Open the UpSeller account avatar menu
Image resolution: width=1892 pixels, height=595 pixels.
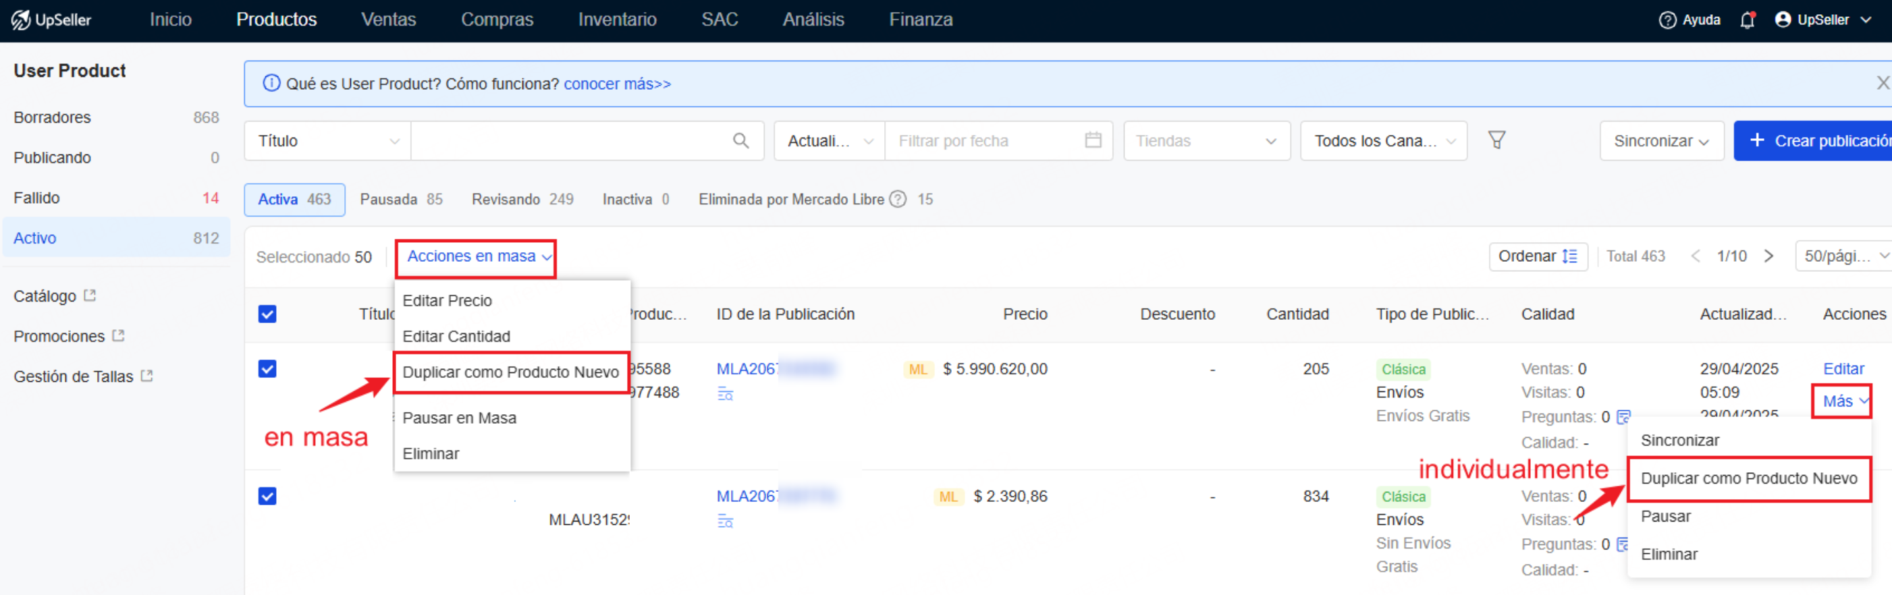click(x=1783, y=20)
